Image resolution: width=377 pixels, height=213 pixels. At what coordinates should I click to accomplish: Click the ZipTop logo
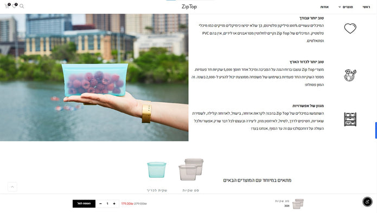pyautogui.click(x=189, y=6)
